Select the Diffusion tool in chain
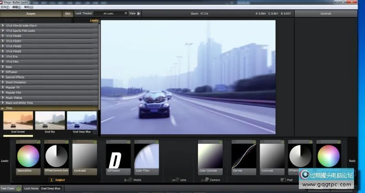 pyautogui.click(x=118, y=156)
